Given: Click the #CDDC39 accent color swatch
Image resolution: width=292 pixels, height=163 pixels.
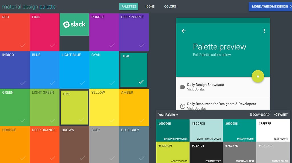Looking at the screenshot, I should [x=173, y=152].
